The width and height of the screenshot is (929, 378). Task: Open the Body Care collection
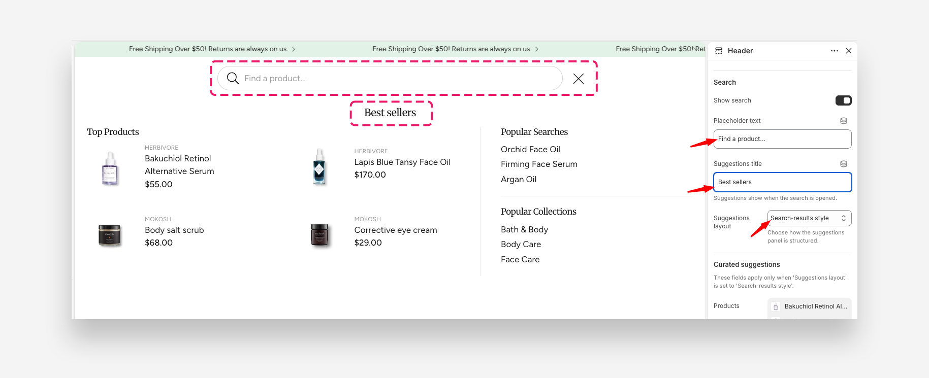[x=521, y=244]
